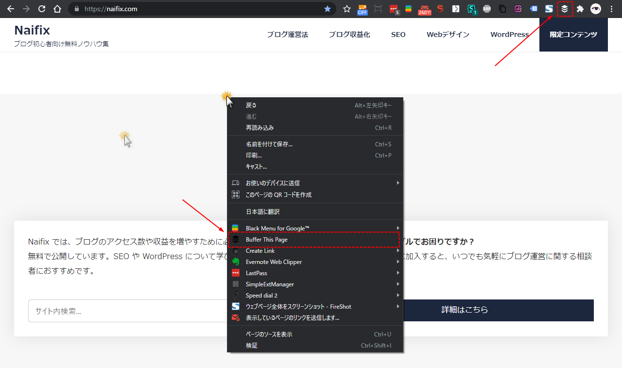Click the blue tag extension showing 3
Viewport: 622px width, 368px height.
coord(534,9)
